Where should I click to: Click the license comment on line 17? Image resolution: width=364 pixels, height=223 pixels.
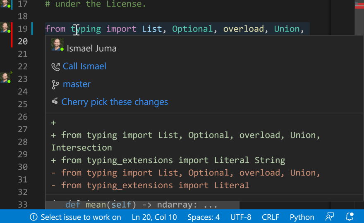[96, 4]
